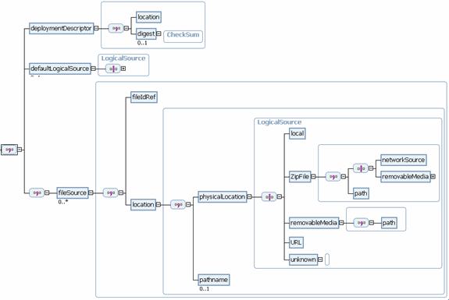Select the root sequence compositor icon
Image resolution: width=449 pixels, height=300 pixels.
9,150
